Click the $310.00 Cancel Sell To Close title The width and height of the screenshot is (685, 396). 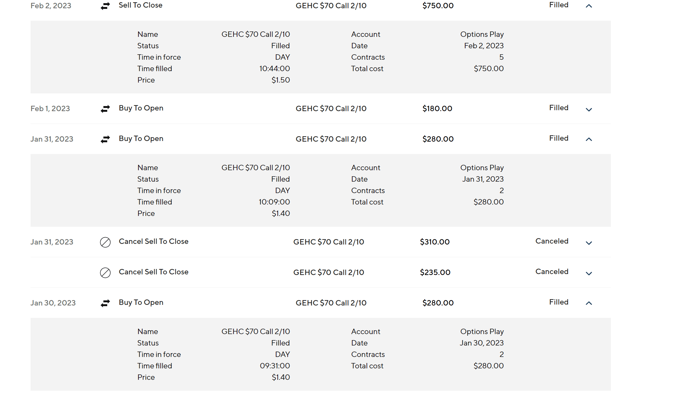(x=153, y=241)
